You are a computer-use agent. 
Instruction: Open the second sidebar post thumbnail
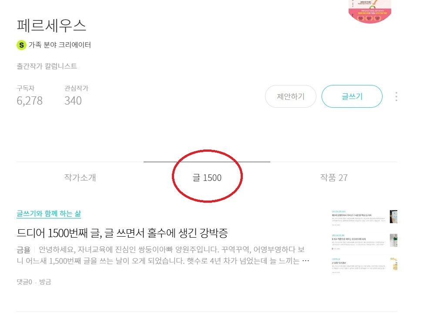pyautogui.click(x=393, y=241)
